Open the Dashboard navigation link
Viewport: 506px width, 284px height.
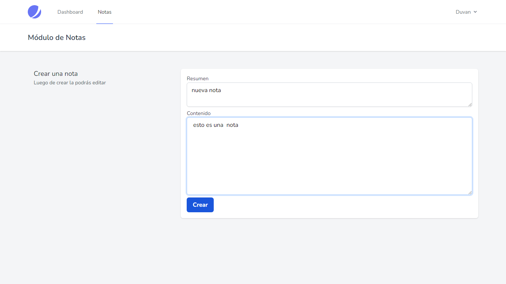point(70,12)
